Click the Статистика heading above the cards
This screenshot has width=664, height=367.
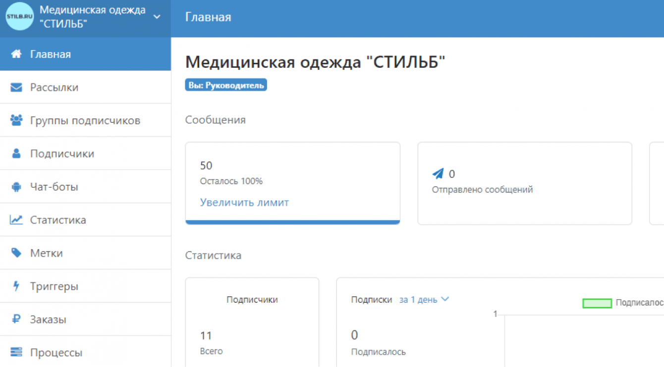click(214, 256)
